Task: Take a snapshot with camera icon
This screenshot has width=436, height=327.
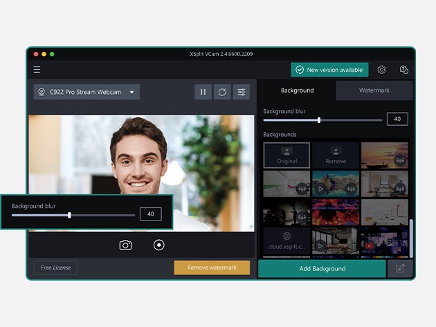Action: (x=125, y=245)
